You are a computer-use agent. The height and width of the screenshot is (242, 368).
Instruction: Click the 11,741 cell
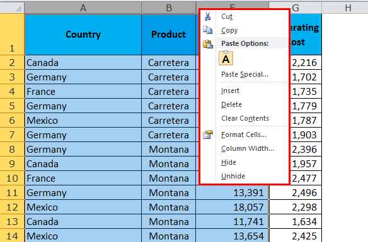pos(232,222)
